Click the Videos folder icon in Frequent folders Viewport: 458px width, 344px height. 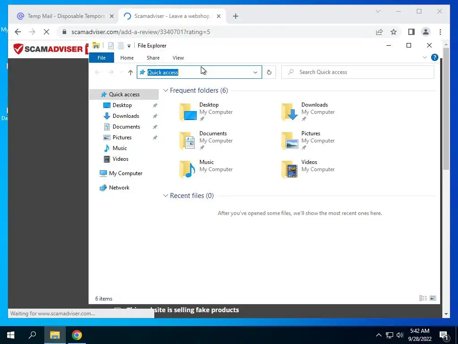pos(290,169)
